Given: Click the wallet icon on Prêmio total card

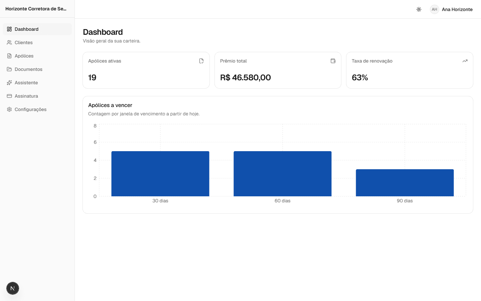Looking at the screenshot, I should pyautogui.click(x=333, y=61).
